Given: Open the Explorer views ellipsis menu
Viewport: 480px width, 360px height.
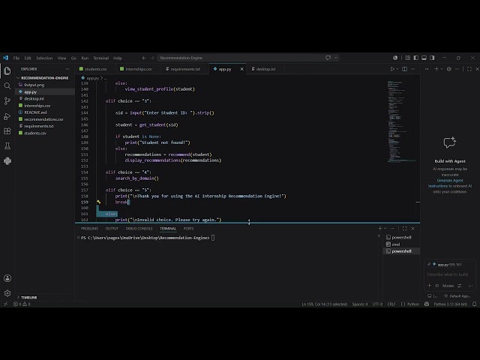Looking at the screenshot, I should click(x=67, y=69).
